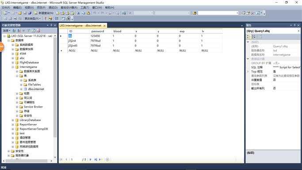Click the Object Explorer horizontal scrollbar
Image resolution: width=302 pixels, height=170 pixels.
pyautogui.click(x=28, y=161)
